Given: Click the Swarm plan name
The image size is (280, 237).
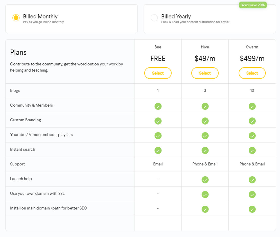Looking at the screenshot, I should (x=252, y=47).
